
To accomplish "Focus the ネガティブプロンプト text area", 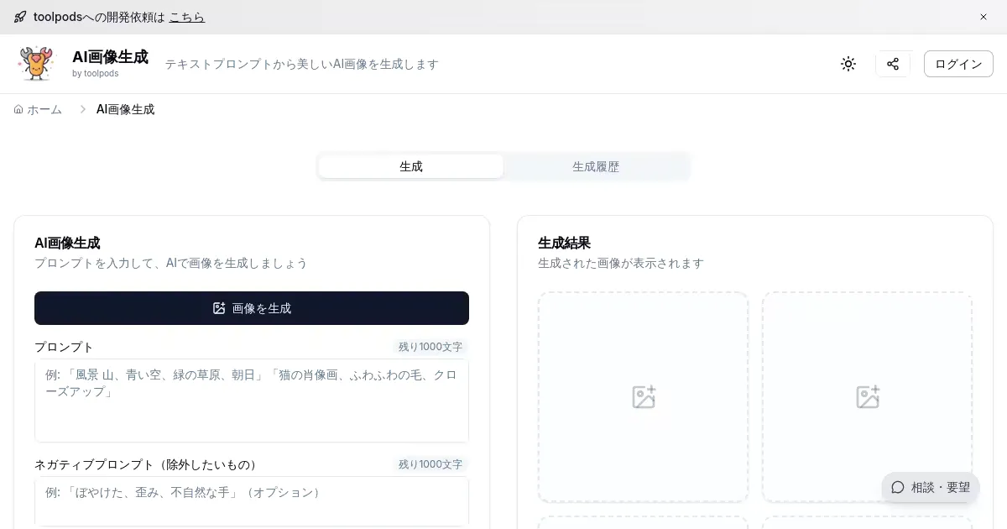I will pos(252,501).
